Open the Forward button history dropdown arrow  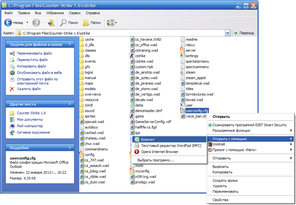point(44,23)
